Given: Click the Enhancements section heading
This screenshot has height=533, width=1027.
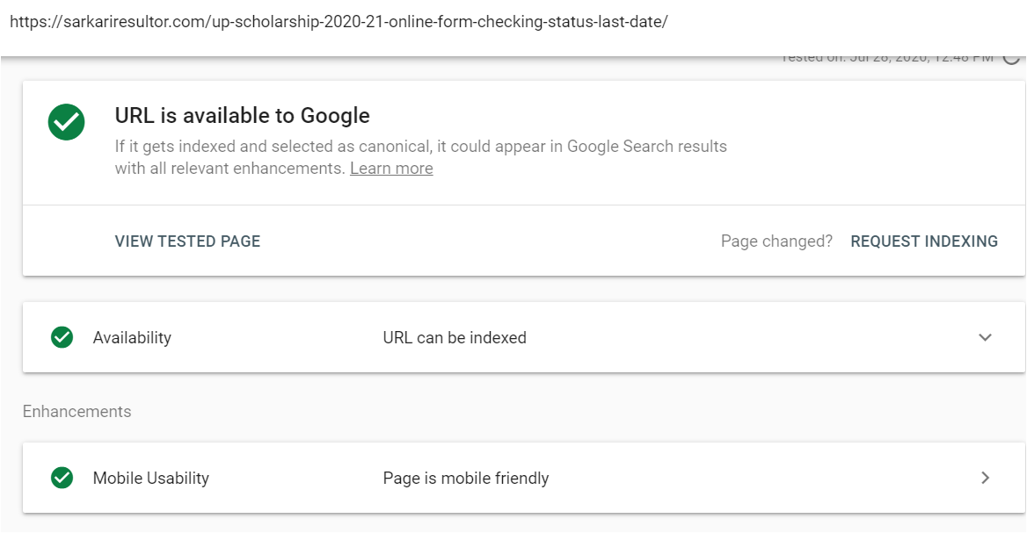Looking at the screenshot, I should [x=76, y=411].
